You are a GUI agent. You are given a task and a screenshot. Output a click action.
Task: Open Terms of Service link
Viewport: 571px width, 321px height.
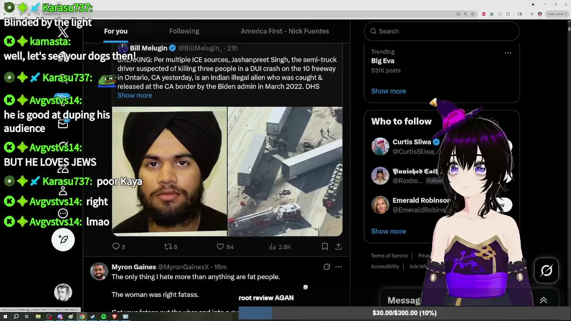[x=389, y=256]
